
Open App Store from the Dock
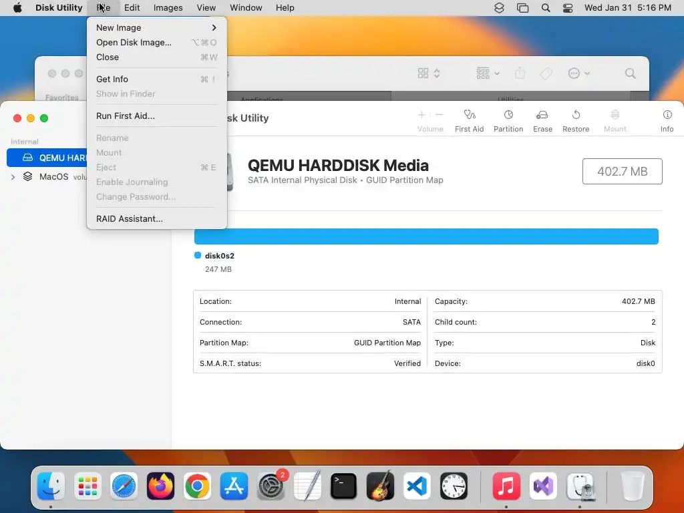tap(234, 486)
